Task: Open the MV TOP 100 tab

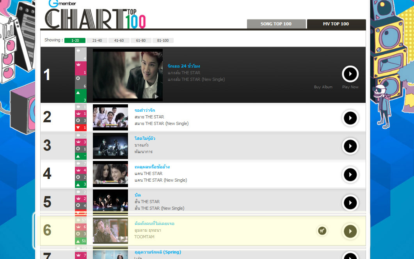Action: point(336,24)
